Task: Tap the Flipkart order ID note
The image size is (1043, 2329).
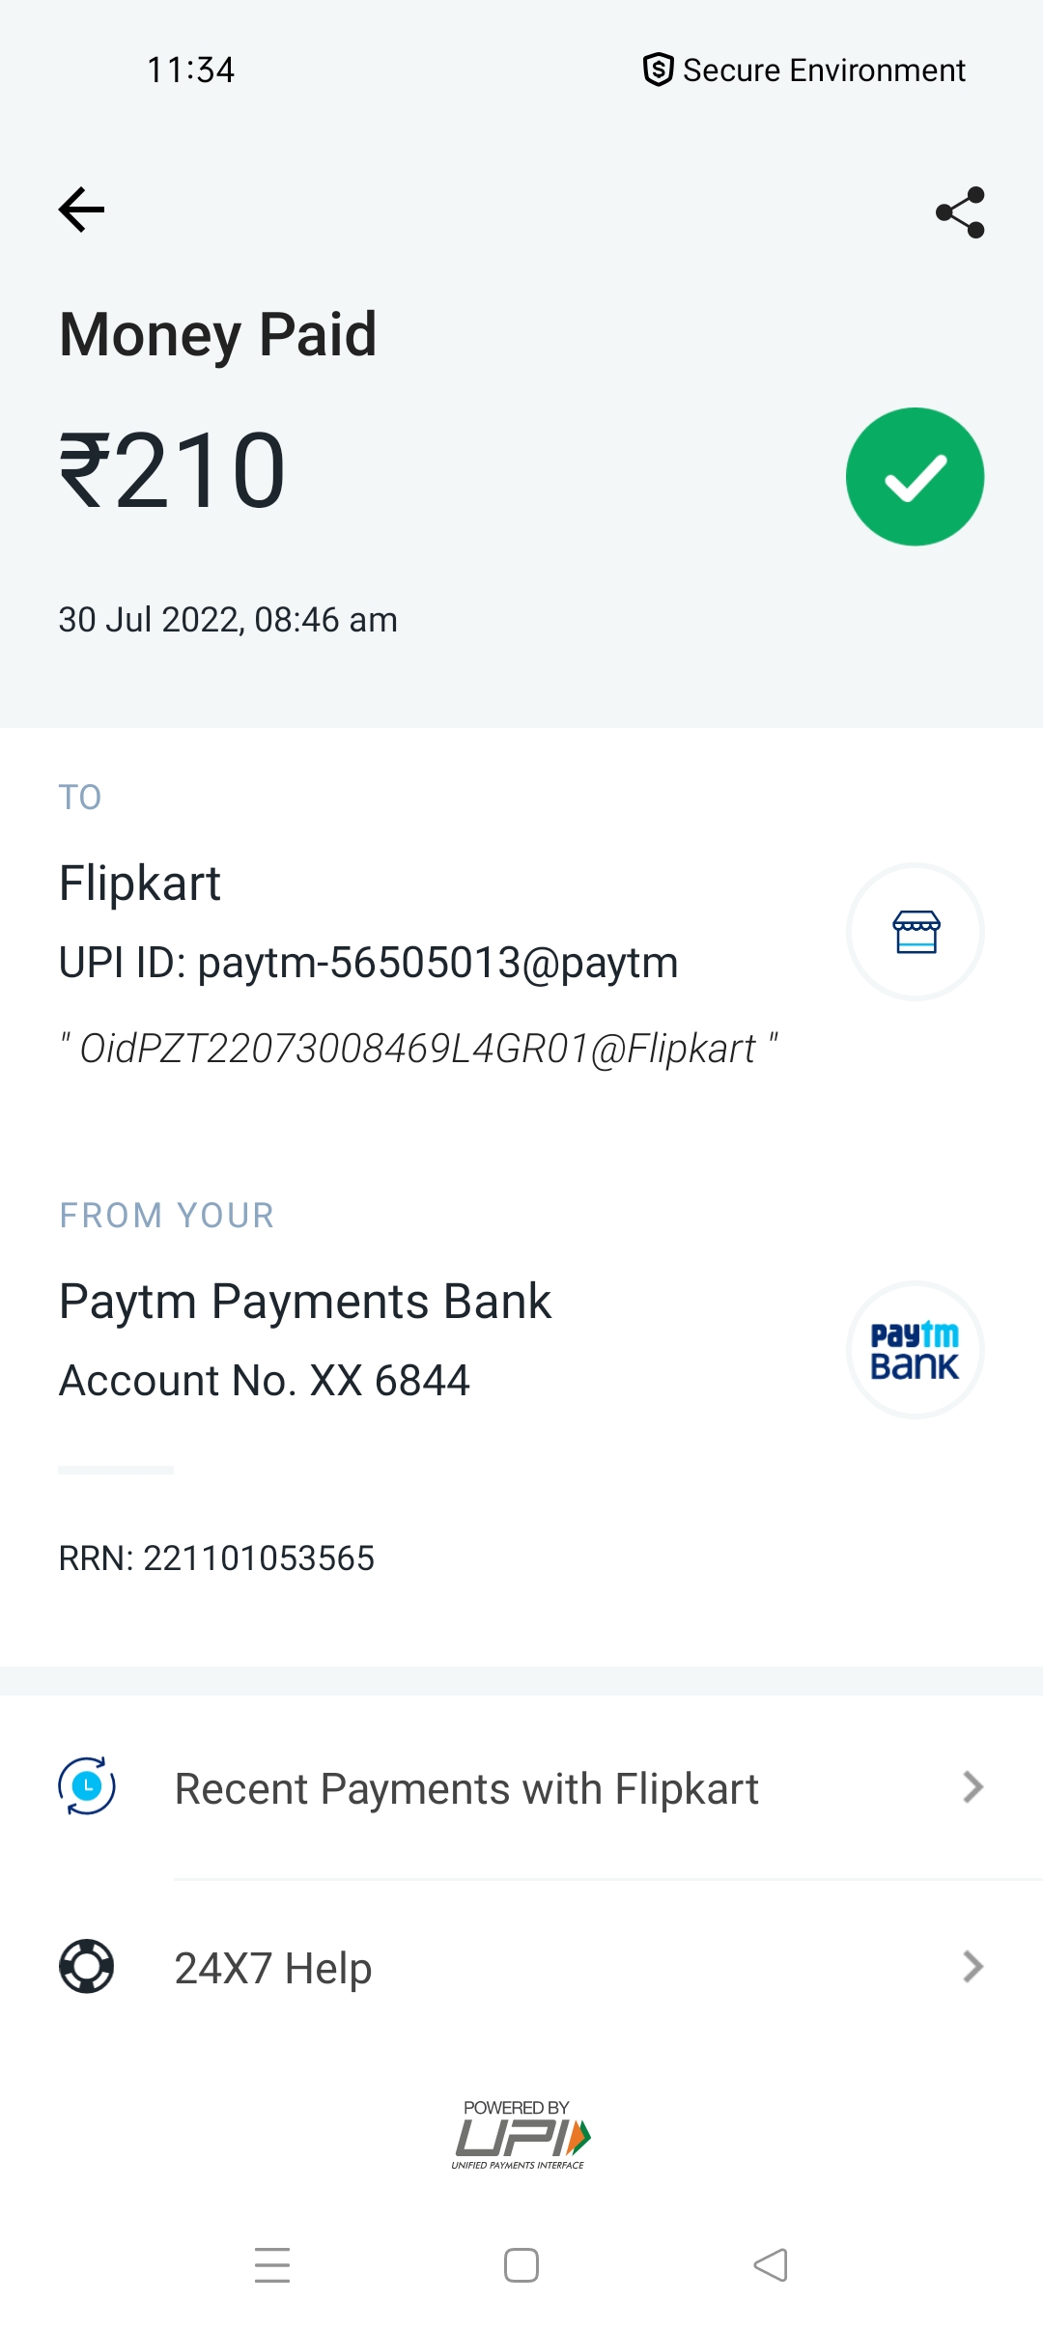Action: pos(418,1049)
